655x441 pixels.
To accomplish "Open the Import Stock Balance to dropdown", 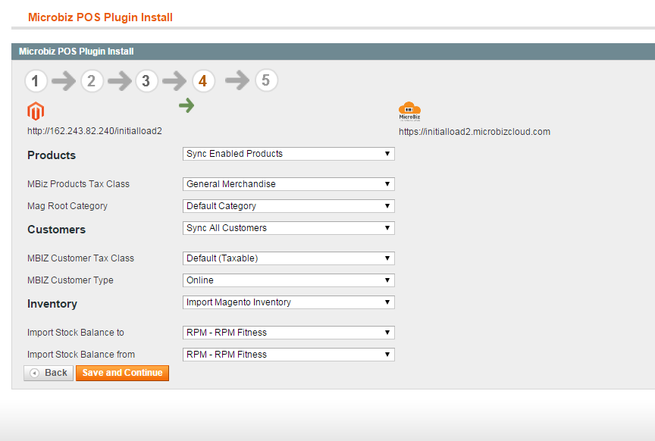I will pos(289,333).
